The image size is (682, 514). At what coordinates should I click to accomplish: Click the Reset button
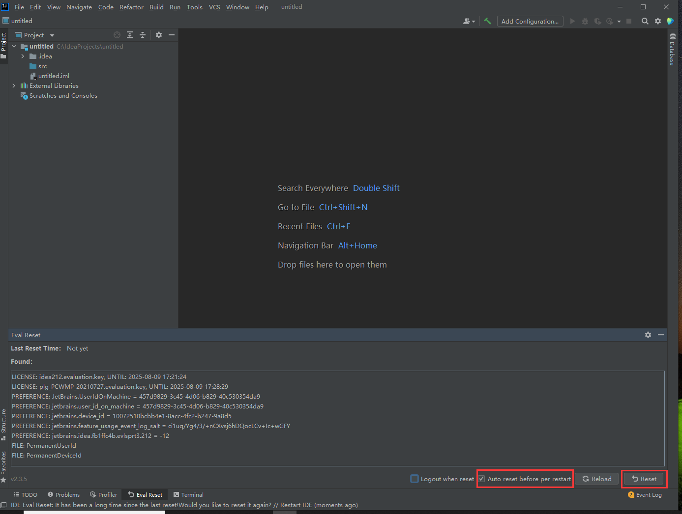point(644,479)
